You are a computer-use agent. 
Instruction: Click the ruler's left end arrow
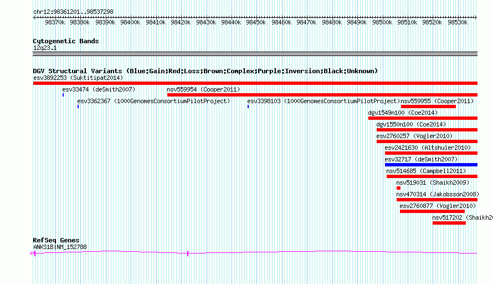tap(34, 18)
